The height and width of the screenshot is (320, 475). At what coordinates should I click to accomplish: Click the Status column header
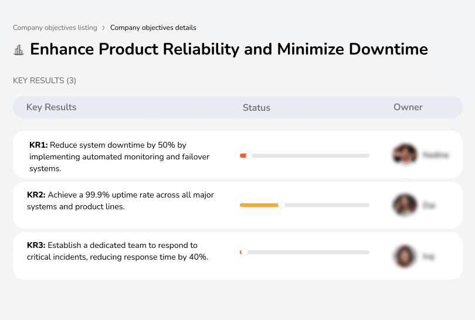tap(256, 108)
